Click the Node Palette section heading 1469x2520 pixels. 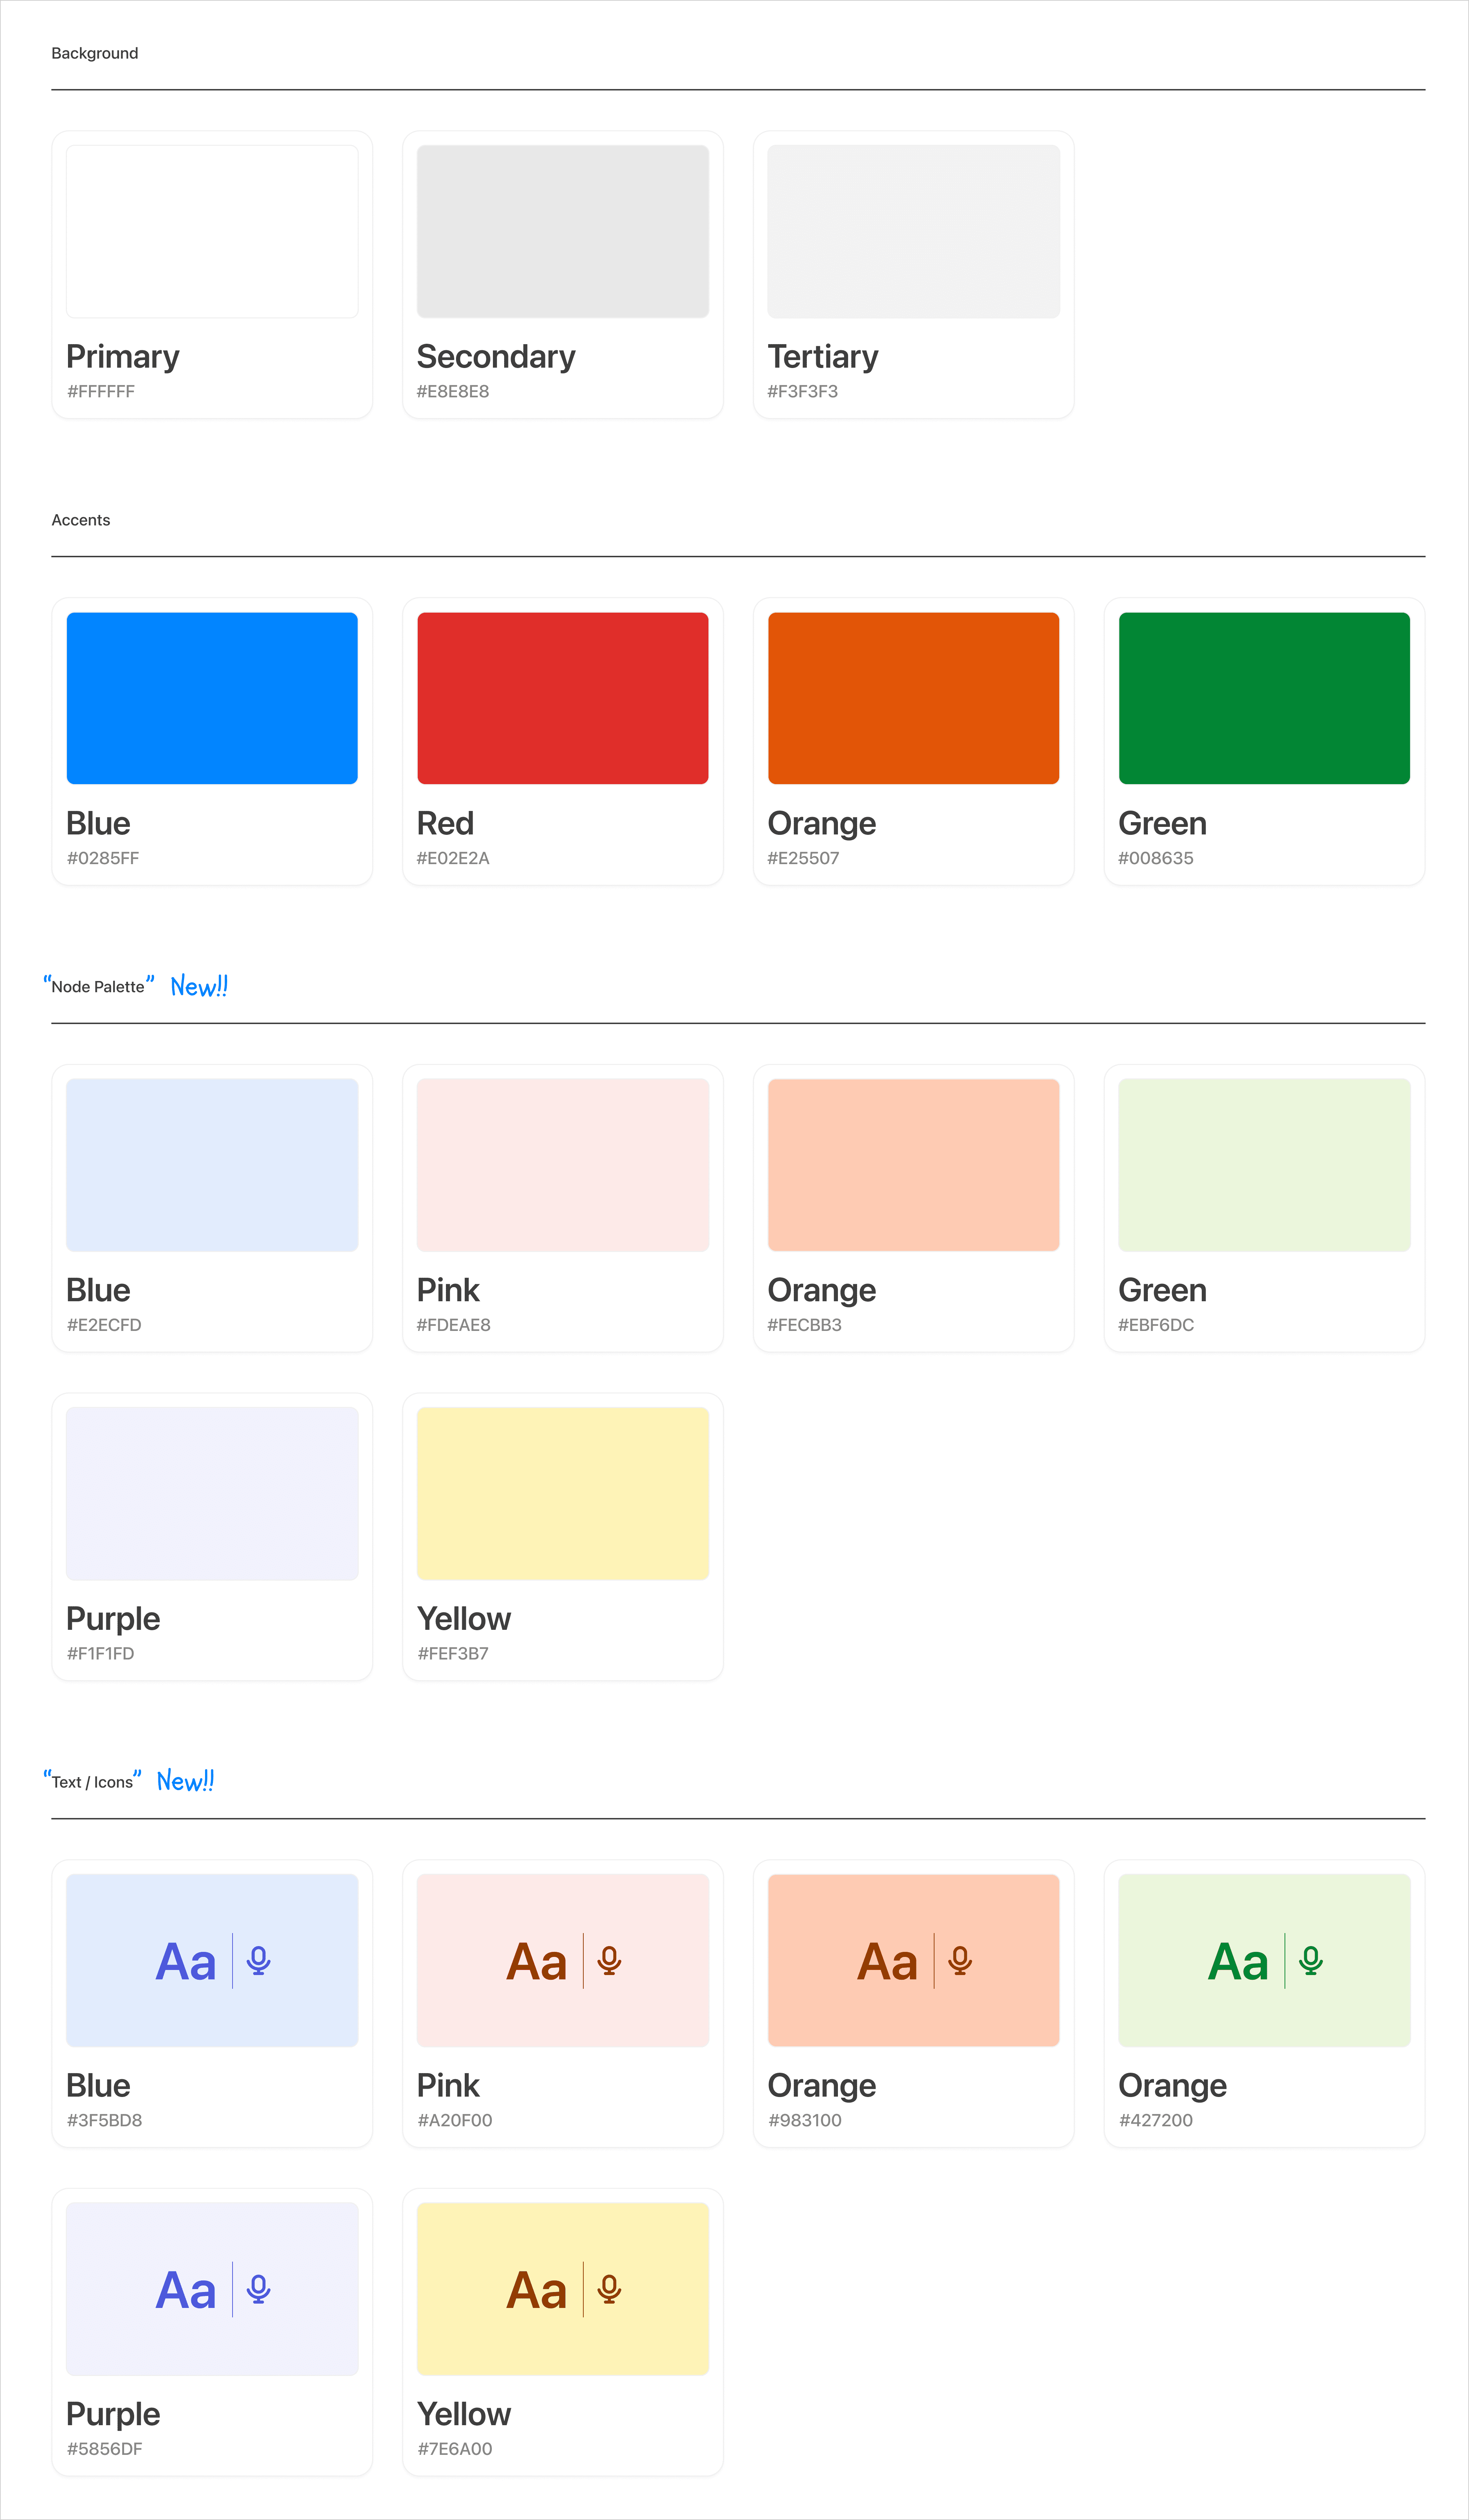click(x=98, y=987)
